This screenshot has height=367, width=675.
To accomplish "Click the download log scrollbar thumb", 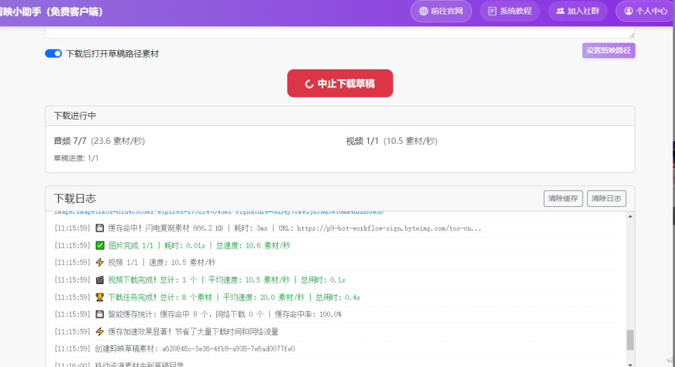I will [630, 340].
